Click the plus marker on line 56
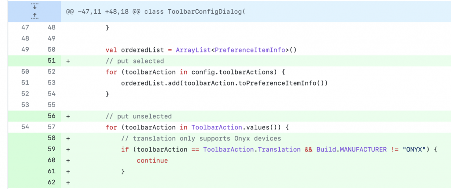This screenshot has width=451, height=189. pyautogui.click(x=68, y=116)
